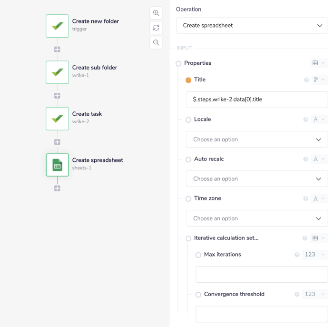Add step below Create new folder
The width and height of the screenshot is (333, 327).
58,50
